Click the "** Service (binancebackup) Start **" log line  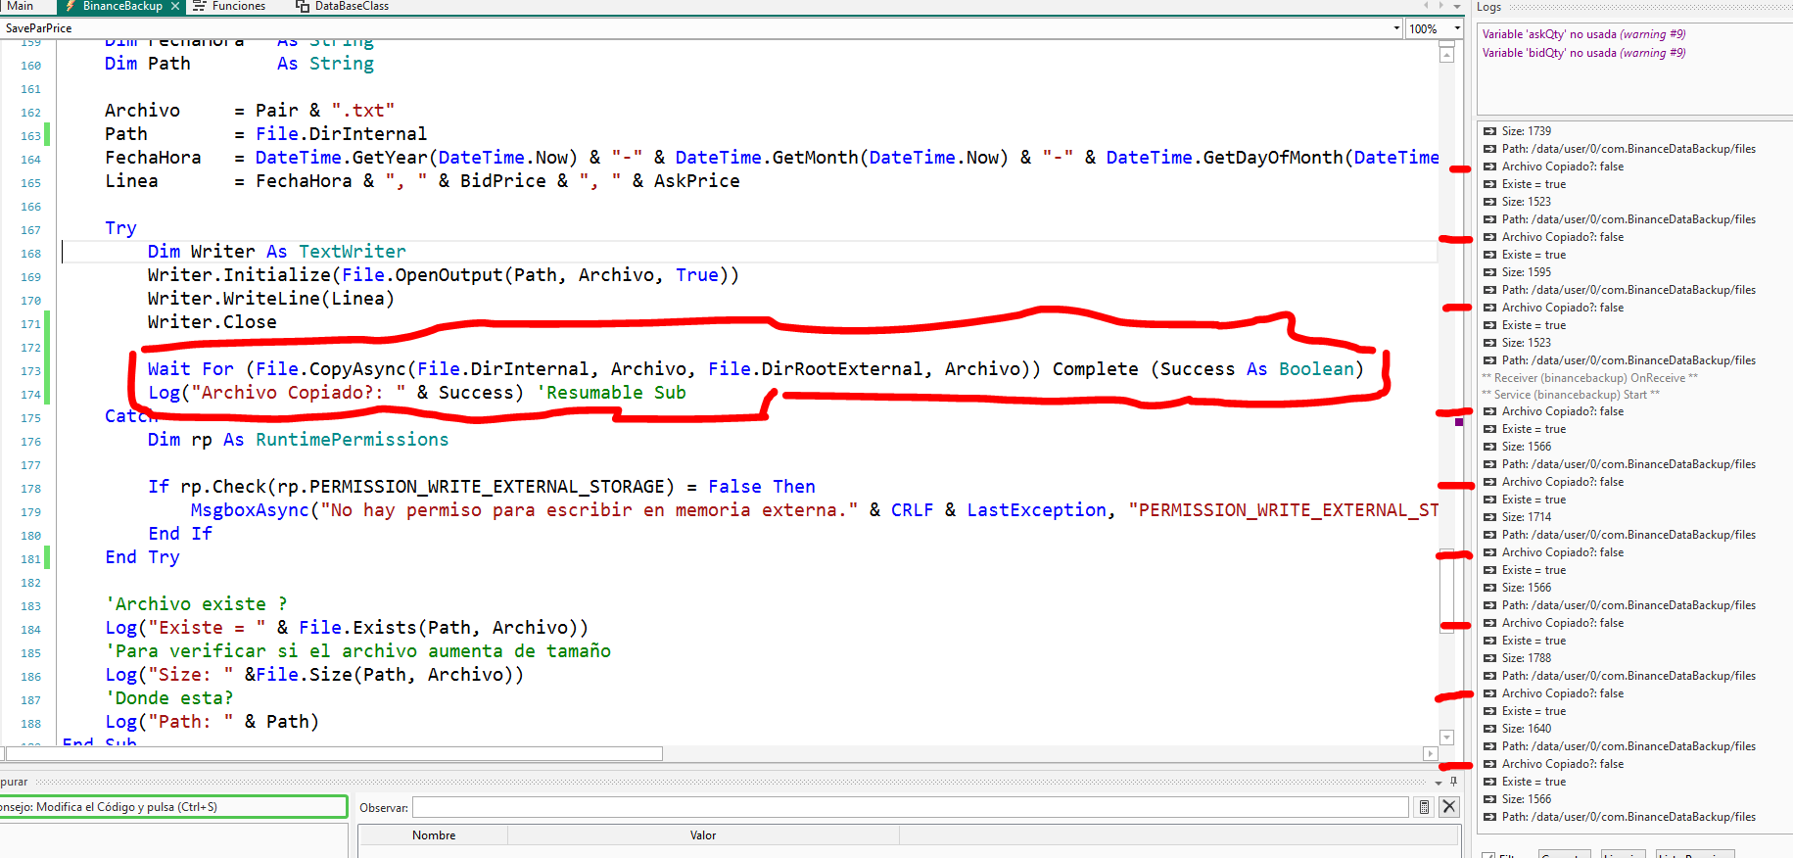1571,395
